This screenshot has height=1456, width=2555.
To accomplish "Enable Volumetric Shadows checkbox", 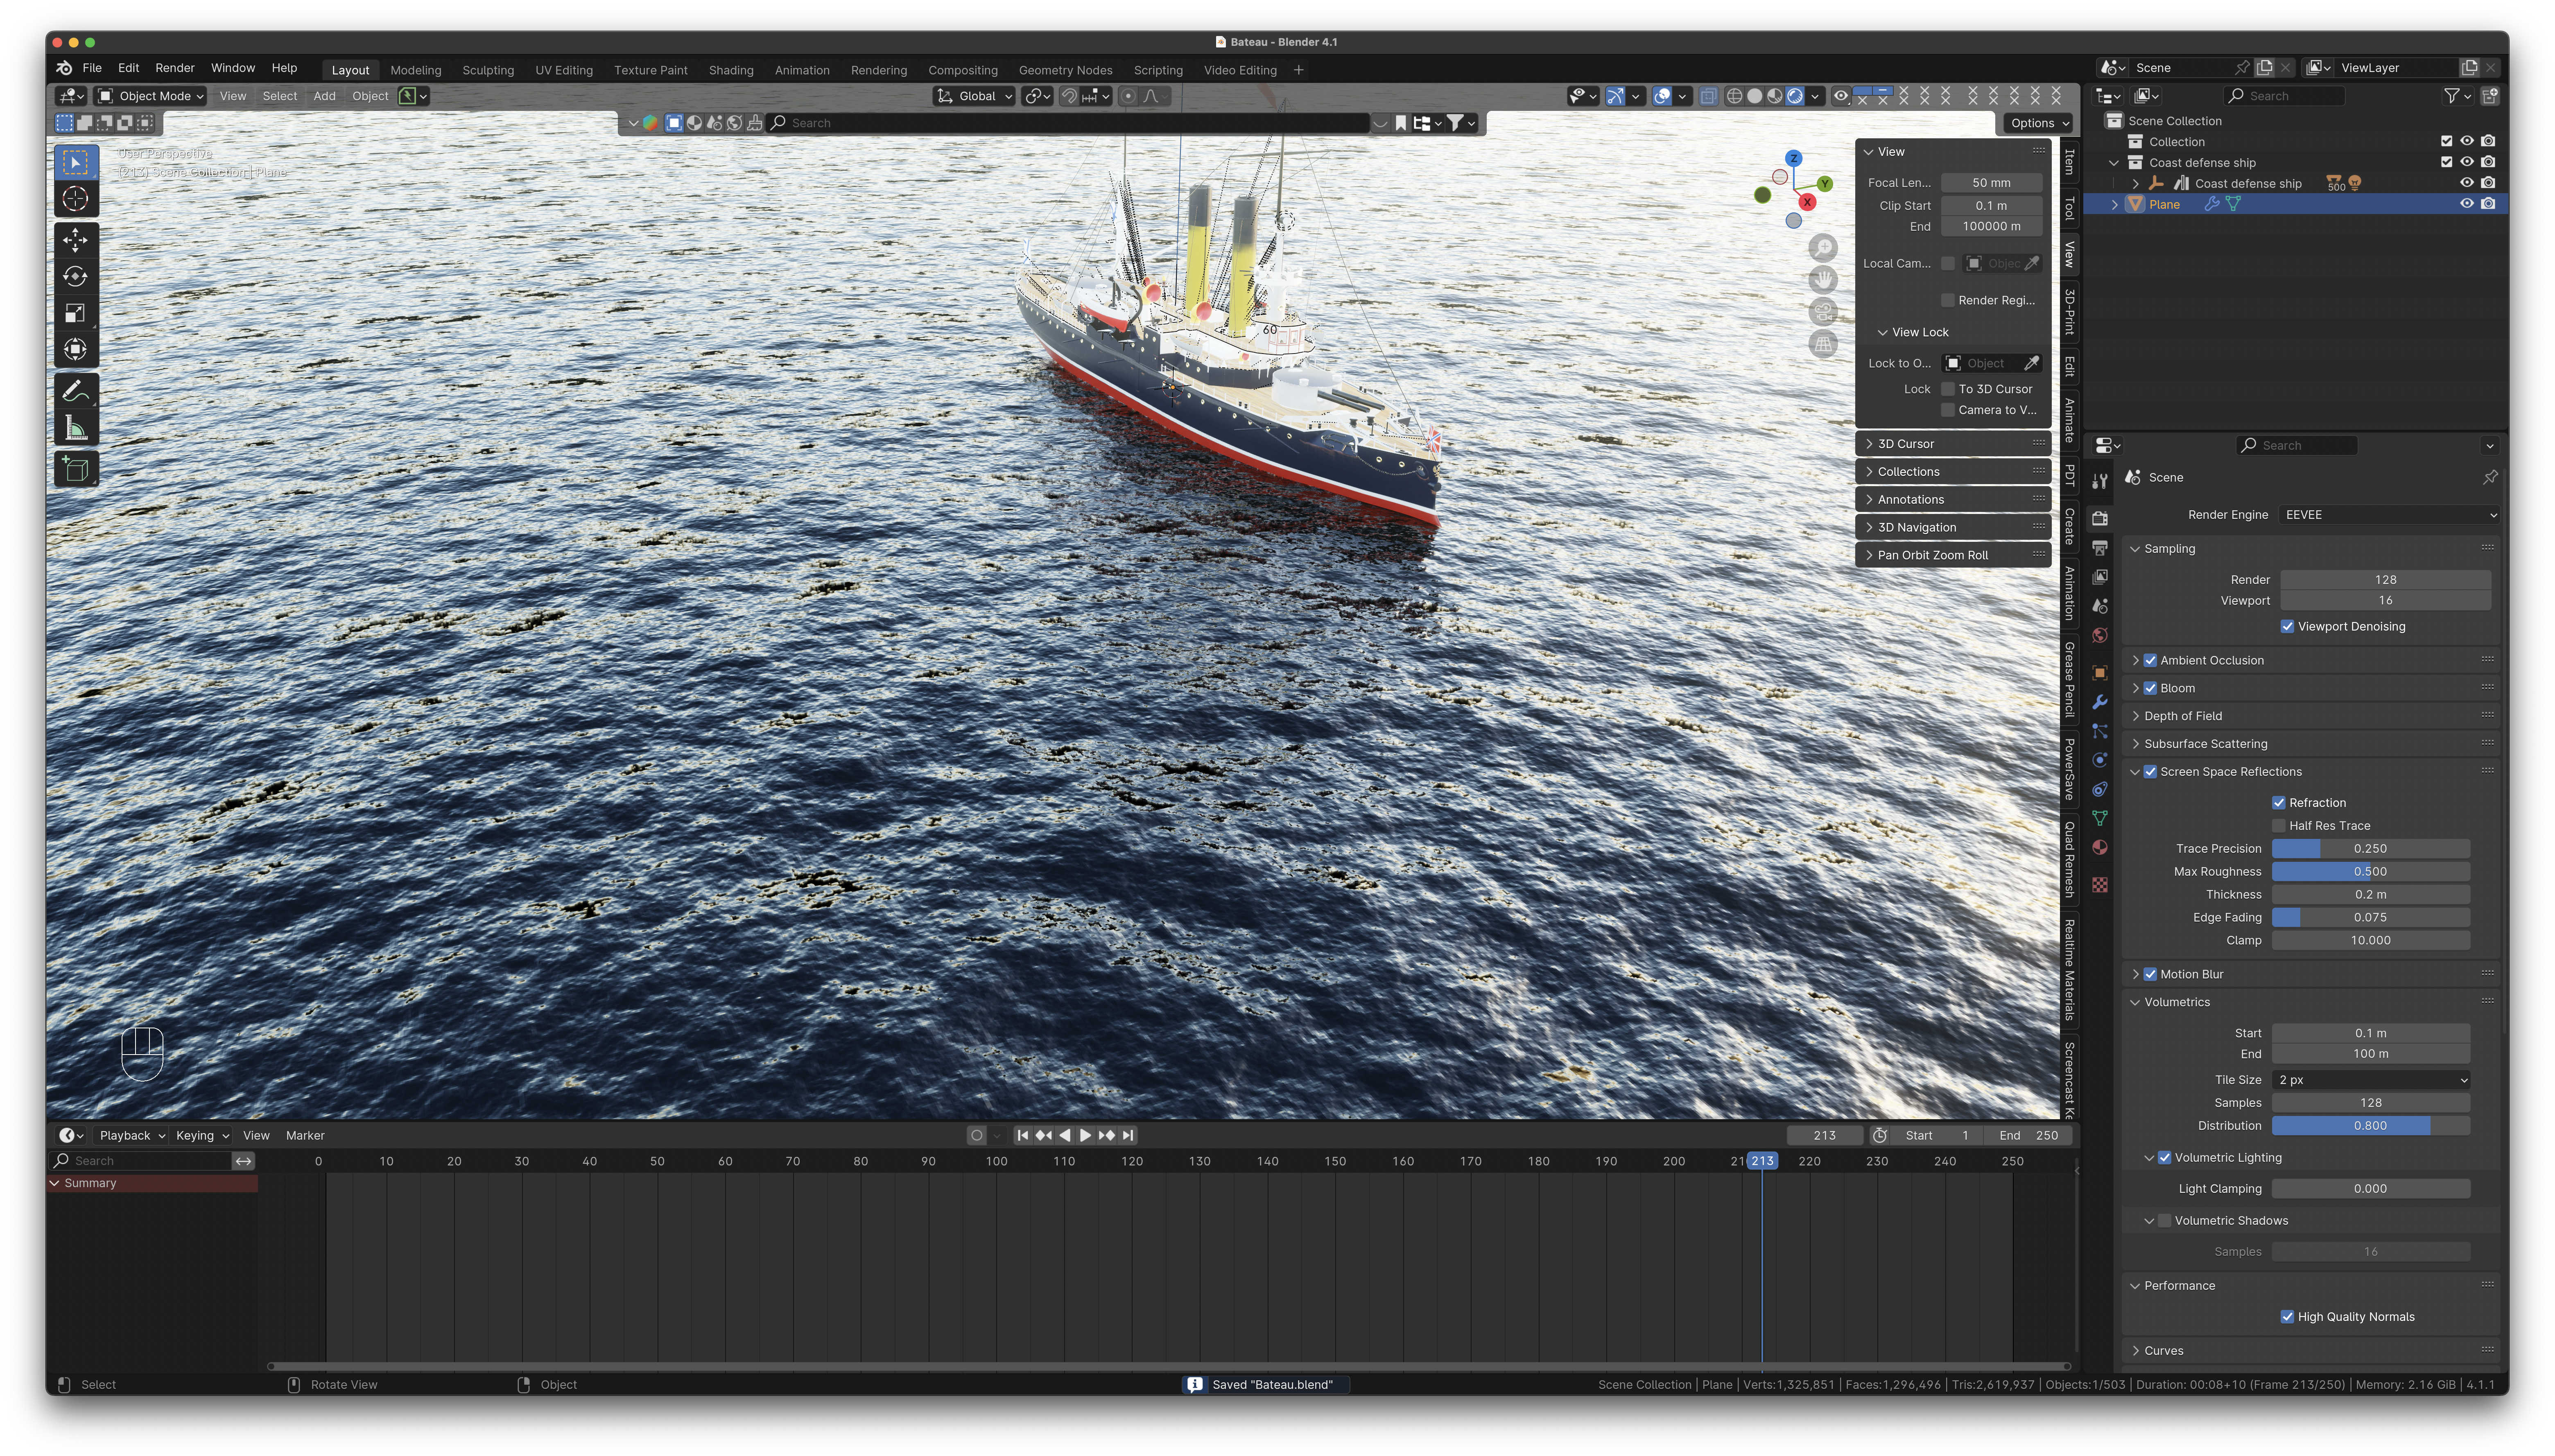I will [2164, 1221].
